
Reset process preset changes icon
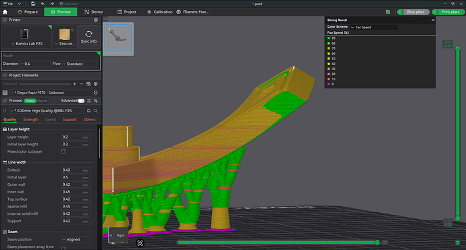5,111
